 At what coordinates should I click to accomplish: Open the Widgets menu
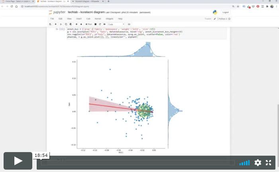click(x=110, y=19)
